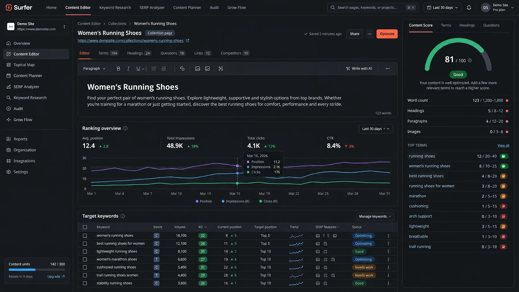Switch to Terms tab with 184 count

click(108, 53)
